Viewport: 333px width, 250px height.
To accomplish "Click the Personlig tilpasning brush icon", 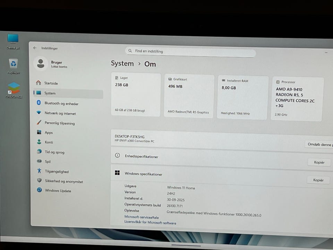I will 39,122.
